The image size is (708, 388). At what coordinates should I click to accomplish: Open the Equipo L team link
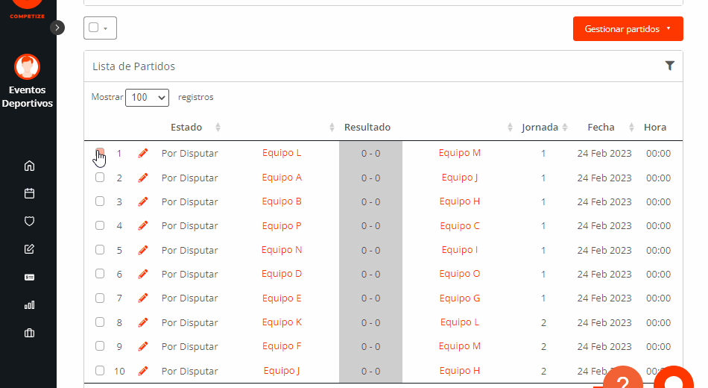[282, 153]
